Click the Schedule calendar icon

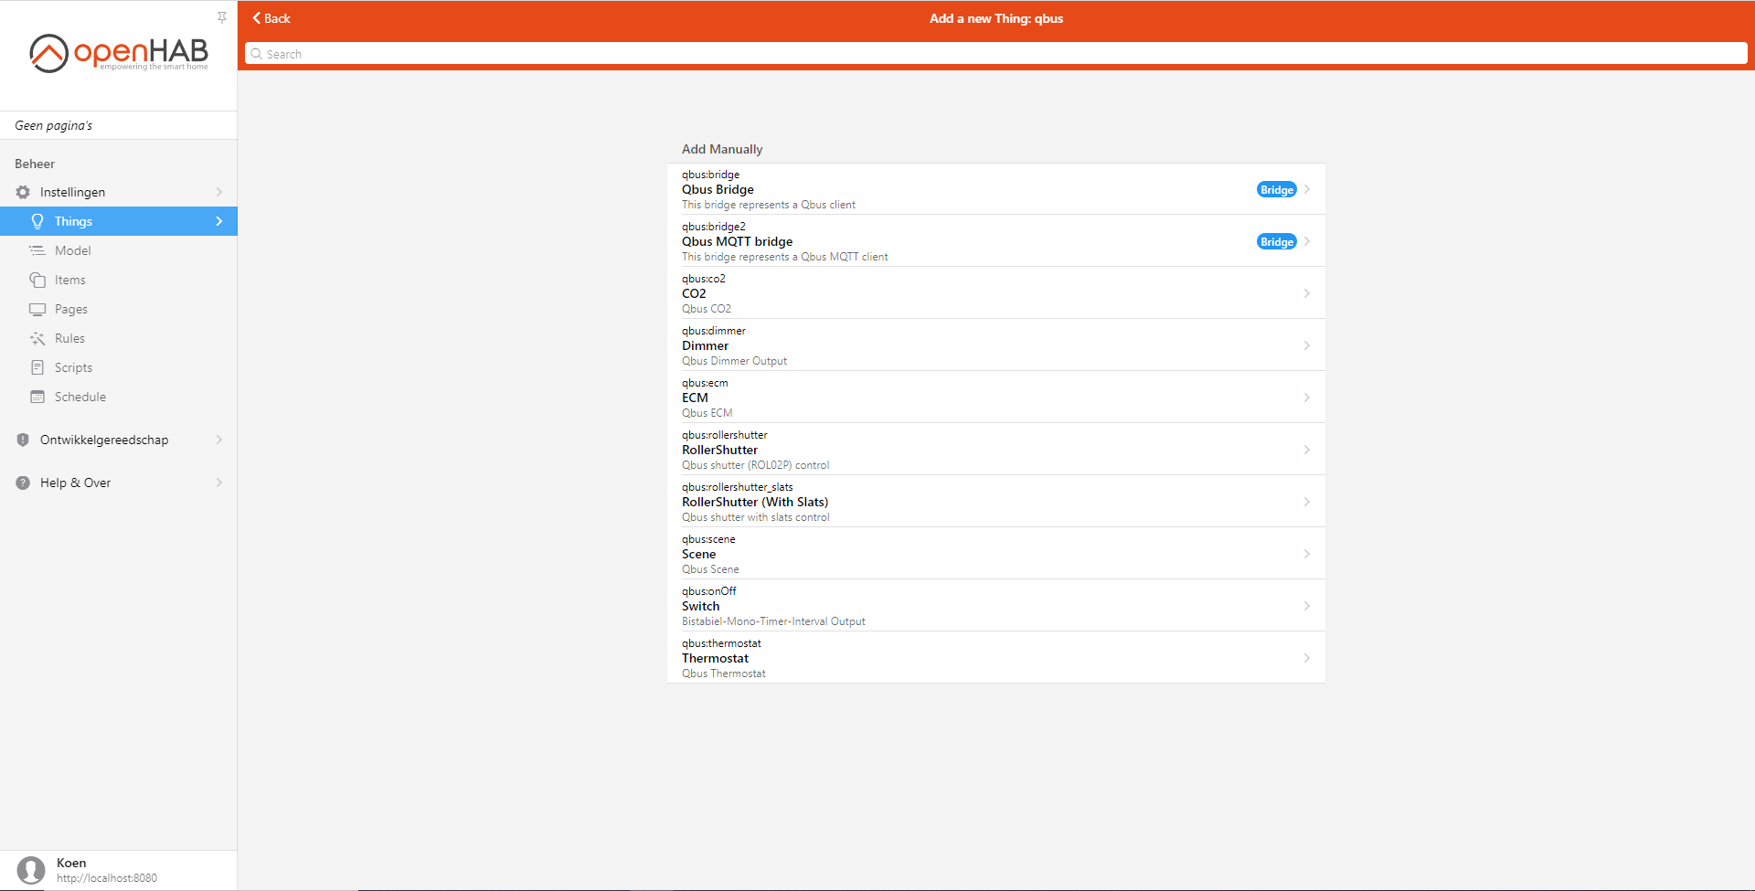click(x=37, y=397)
